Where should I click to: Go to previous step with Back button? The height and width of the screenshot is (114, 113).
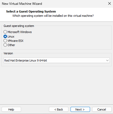click(59, 109)
